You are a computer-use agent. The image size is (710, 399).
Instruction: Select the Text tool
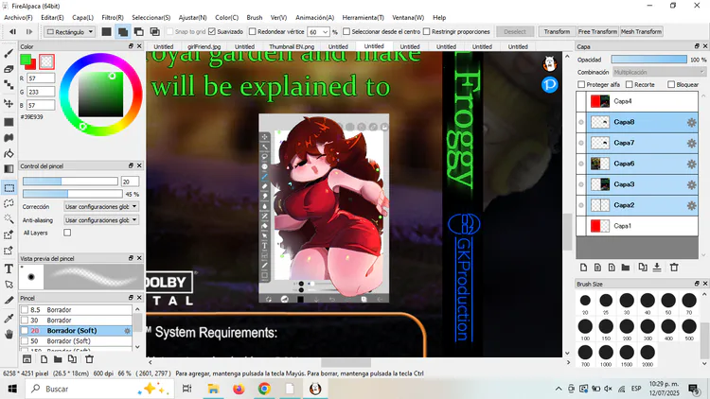(9, 269)
